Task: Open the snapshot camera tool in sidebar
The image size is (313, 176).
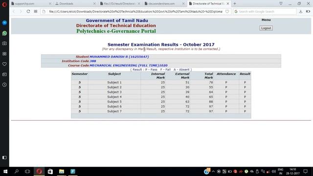Action: click(4, 44)
